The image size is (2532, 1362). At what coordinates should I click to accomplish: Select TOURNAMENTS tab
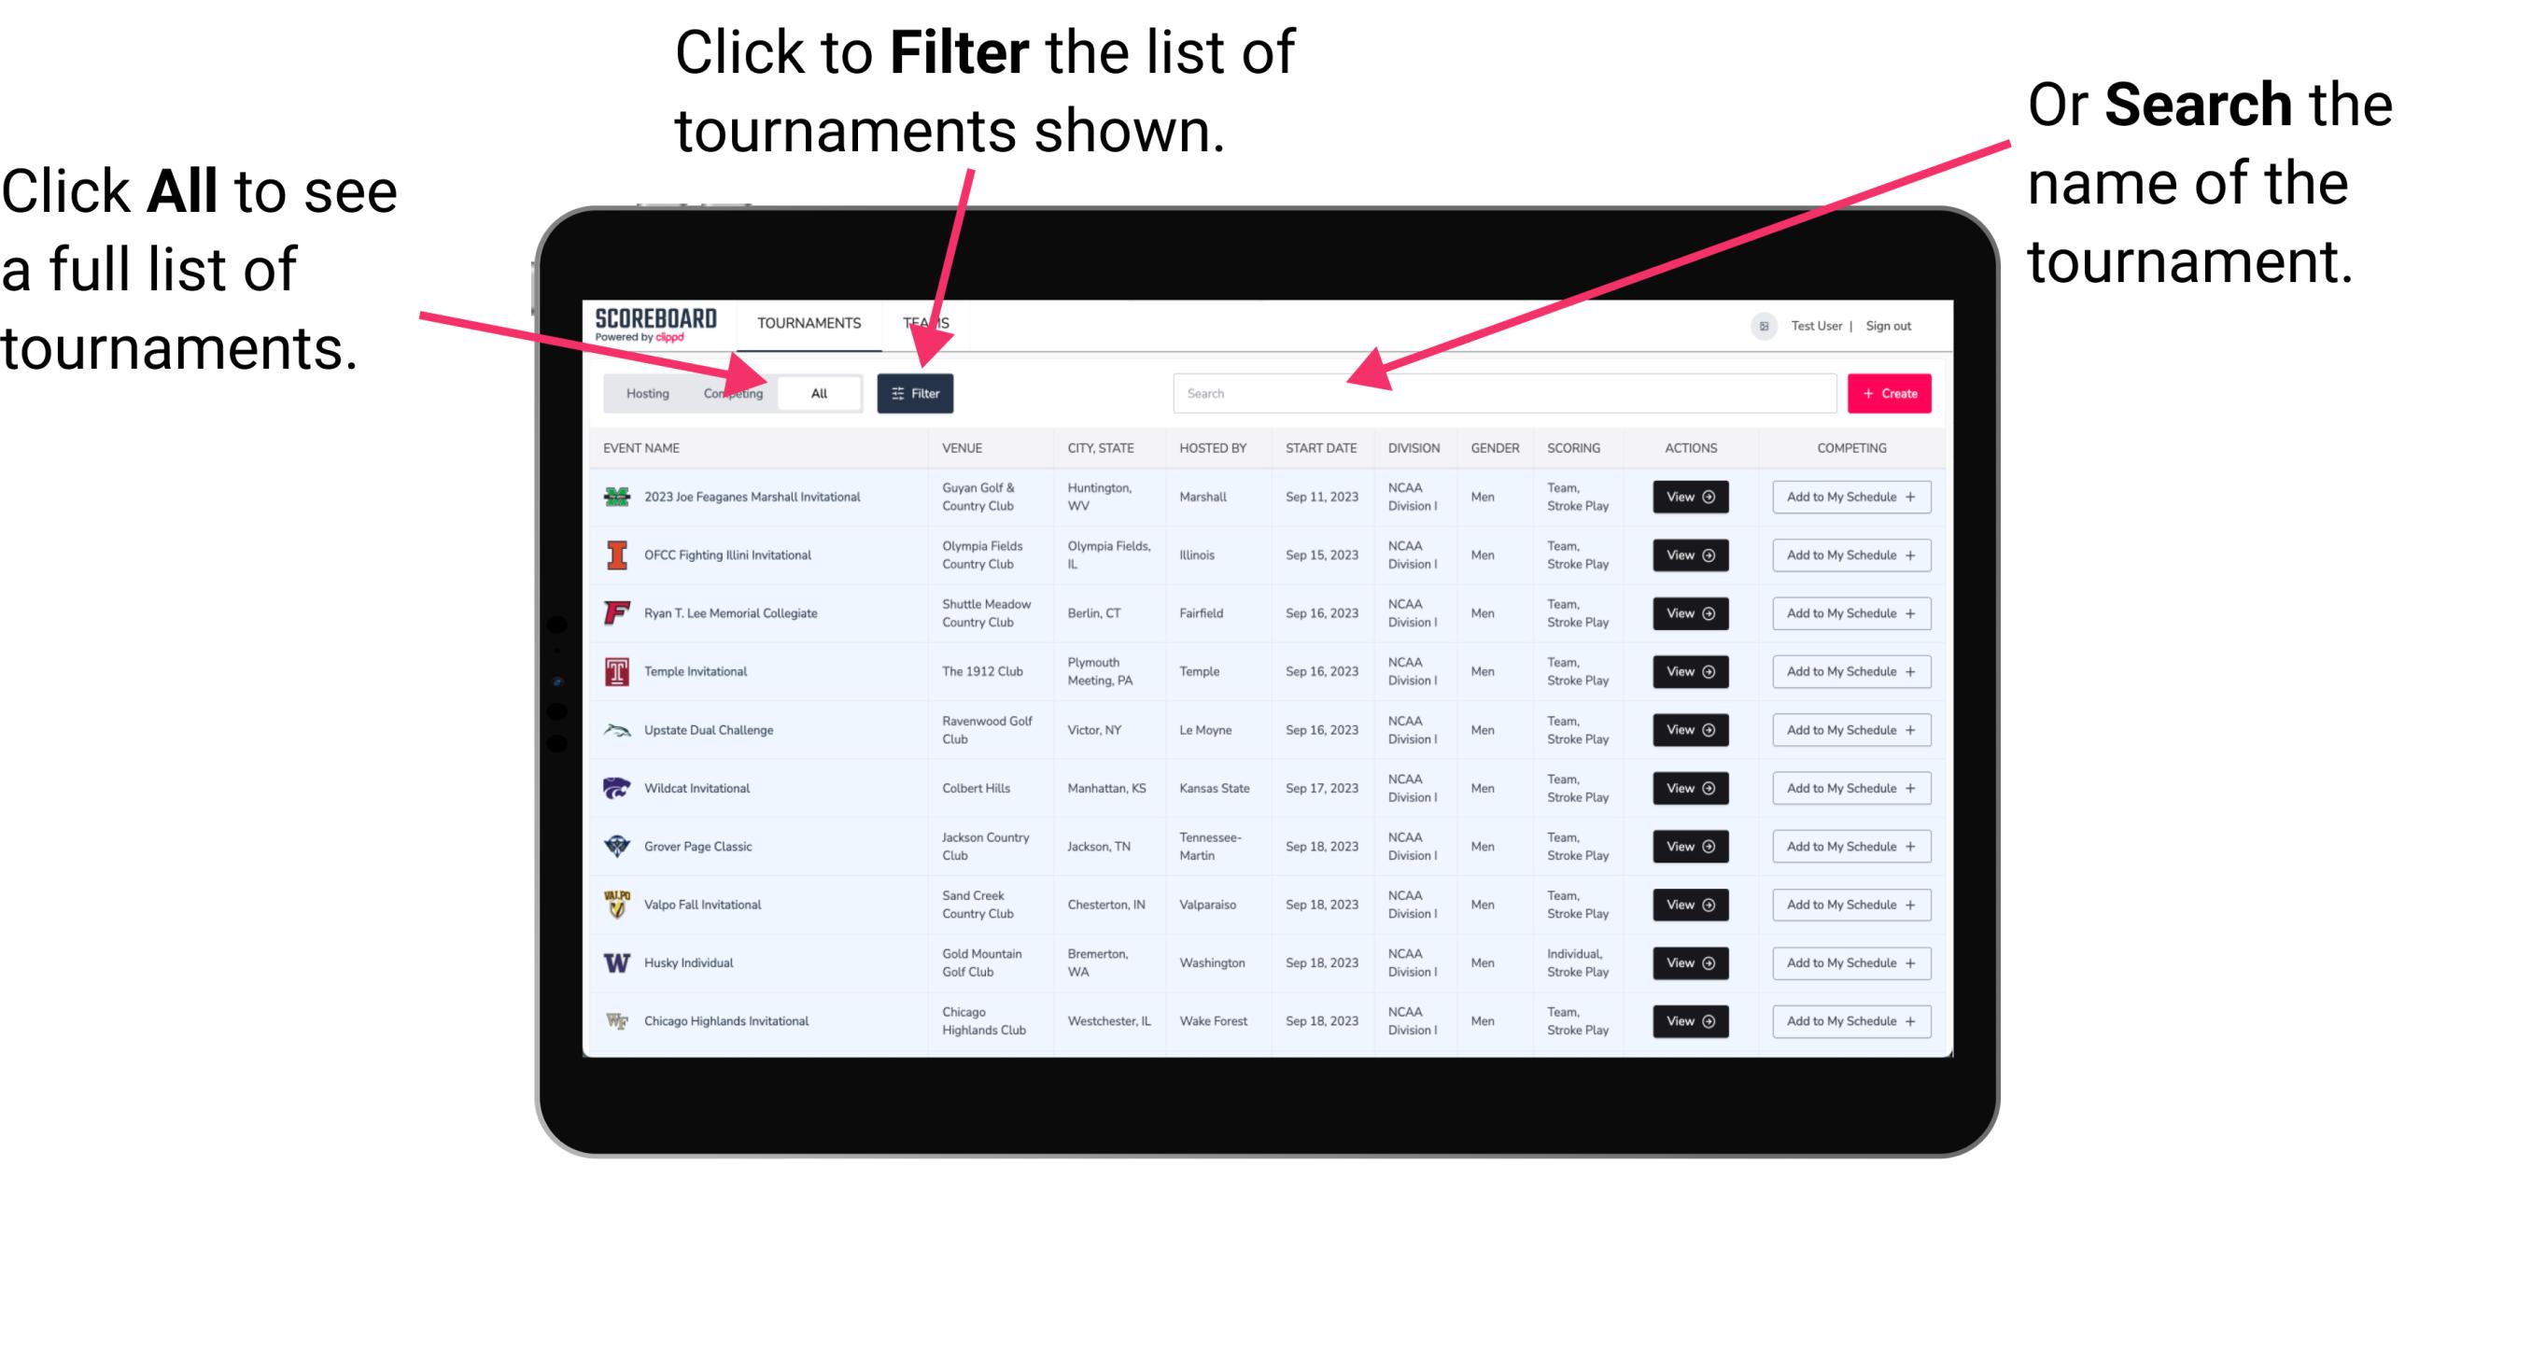(x=809, y=322)
